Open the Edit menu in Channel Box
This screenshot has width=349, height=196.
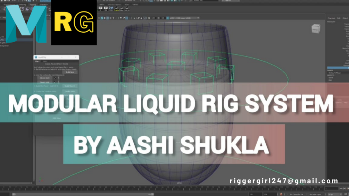(x=339, y=18)
